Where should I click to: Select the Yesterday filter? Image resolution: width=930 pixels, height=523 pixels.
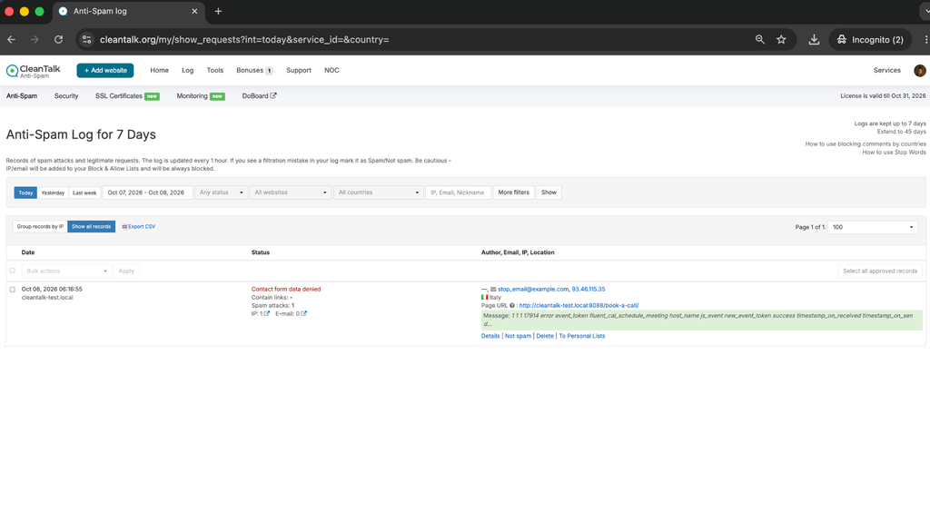[x=53, y=192]
